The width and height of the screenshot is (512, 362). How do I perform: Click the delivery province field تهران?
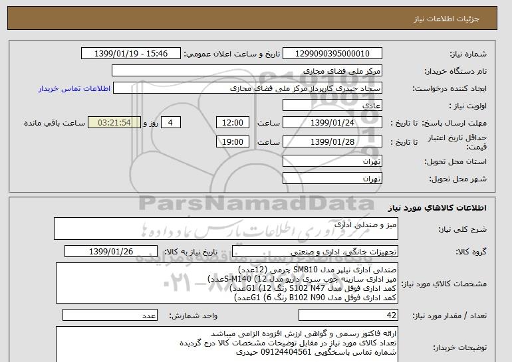[332, 161]
